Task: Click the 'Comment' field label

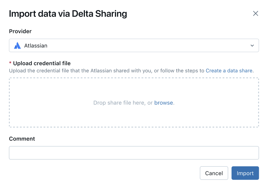Action: [22, 139]
